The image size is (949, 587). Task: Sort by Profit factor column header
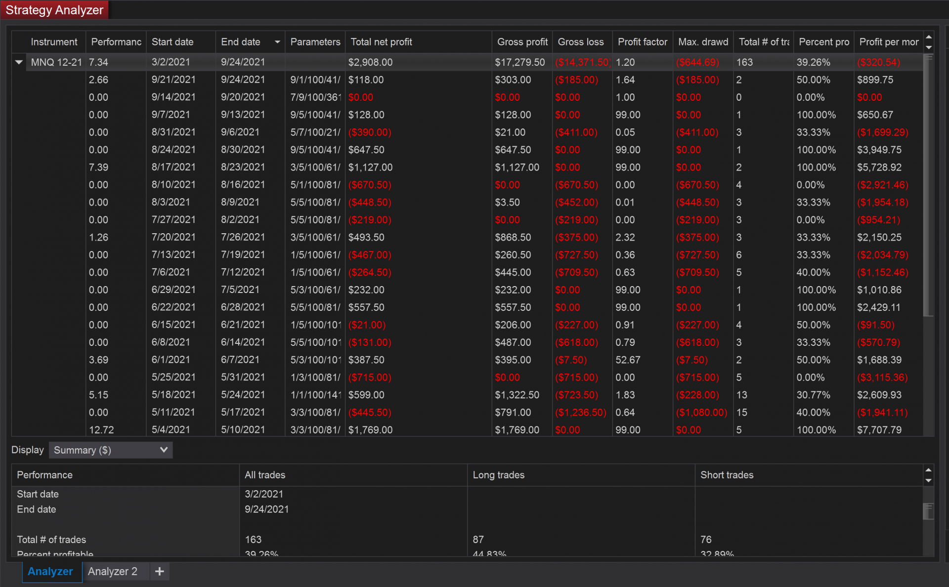(x=642, y=42)
